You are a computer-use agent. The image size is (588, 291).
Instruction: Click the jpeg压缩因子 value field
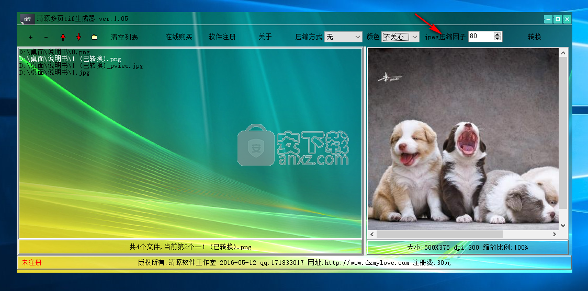pyautogui.click(x=481, y=37)
